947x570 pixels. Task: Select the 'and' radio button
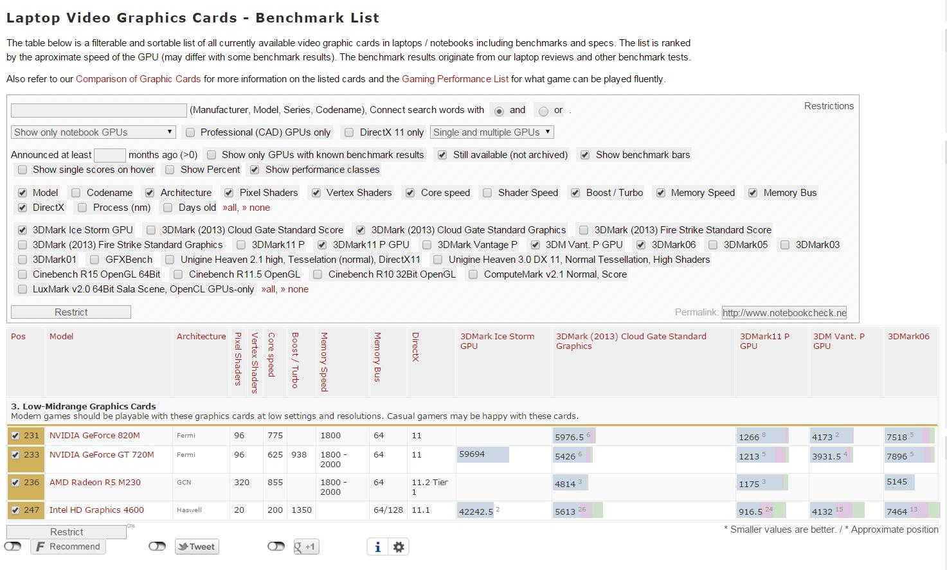tap(499, 111)
